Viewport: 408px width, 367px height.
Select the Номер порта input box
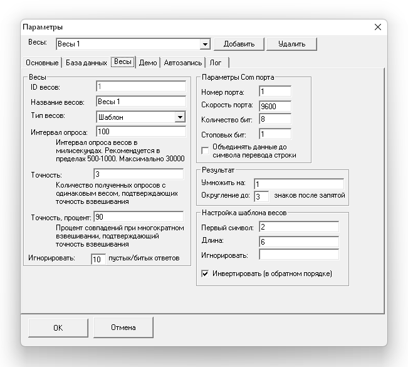click(275, 92)
